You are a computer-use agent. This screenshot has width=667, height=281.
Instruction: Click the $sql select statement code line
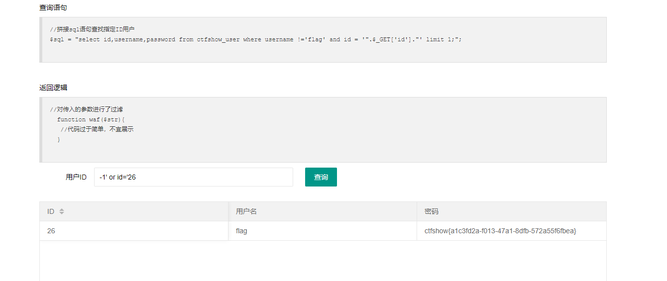tap(256, 39)
